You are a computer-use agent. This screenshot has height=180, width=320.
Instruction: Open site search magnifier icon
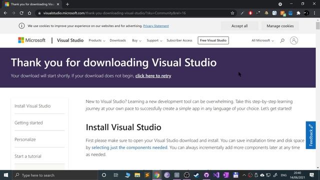[x=282, y=40]
